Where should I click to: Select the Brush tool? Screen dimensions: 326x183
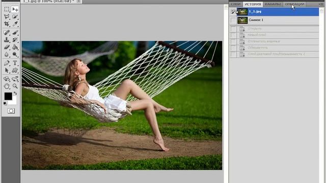click(15, 33)
